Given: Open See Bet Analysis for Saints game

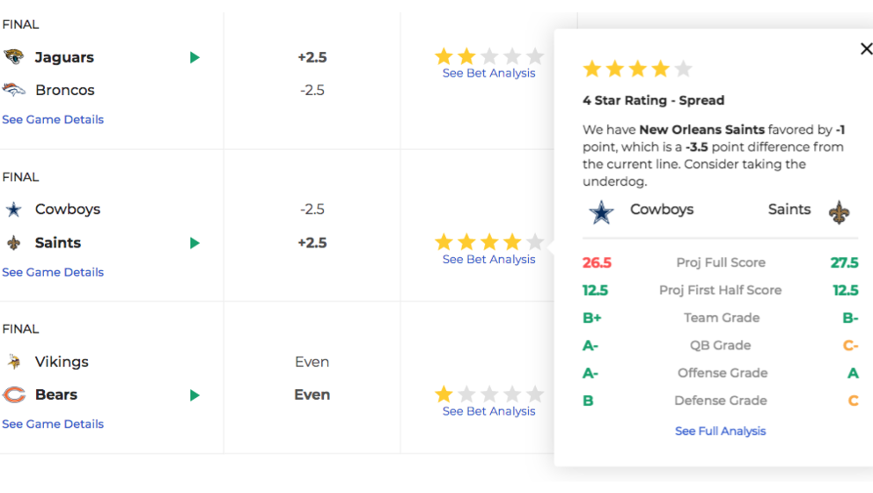Looking at the screenshot, I should (488, 259).
